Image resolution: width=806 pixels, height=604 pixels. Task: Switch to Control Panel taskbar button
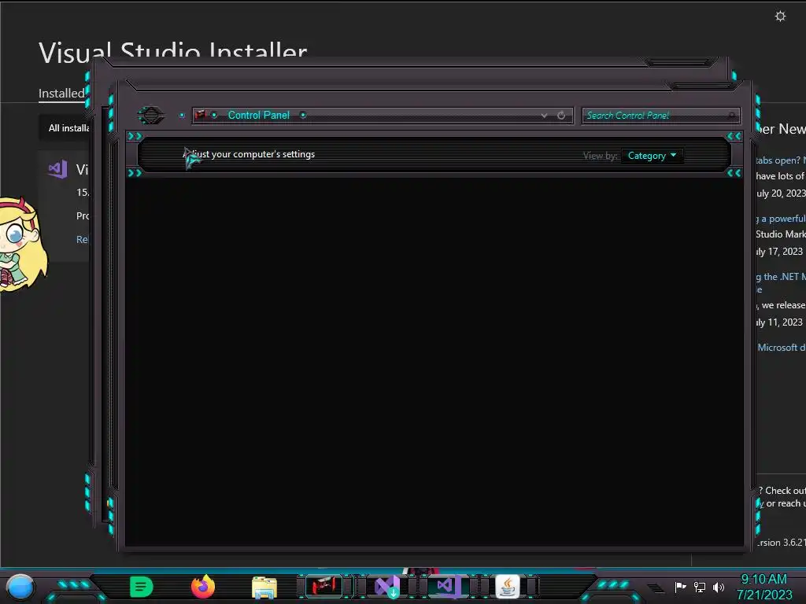[324, 586]
